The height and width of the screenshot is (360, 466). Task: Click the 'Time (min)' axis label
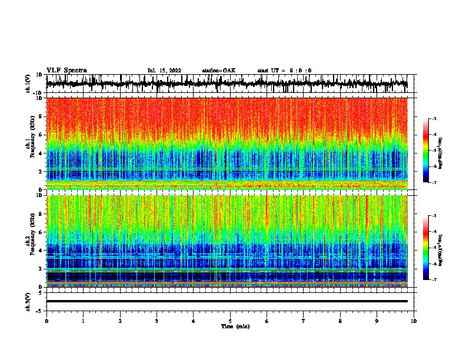235,326
